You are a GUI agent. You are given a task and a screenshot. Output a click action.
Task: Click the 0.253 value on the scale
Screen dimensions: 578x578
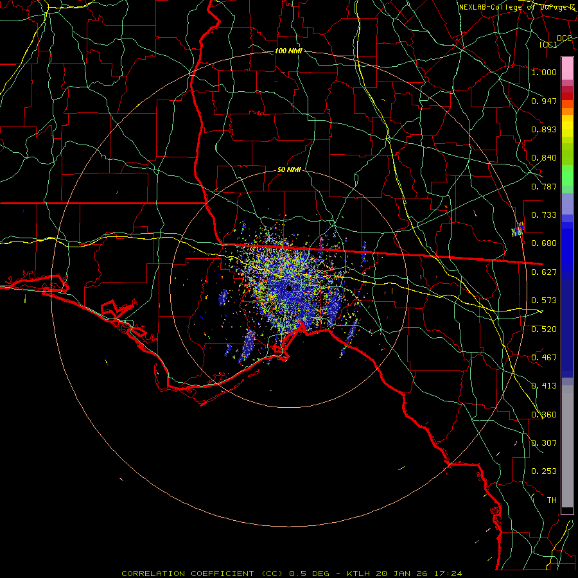pos(544,471)
